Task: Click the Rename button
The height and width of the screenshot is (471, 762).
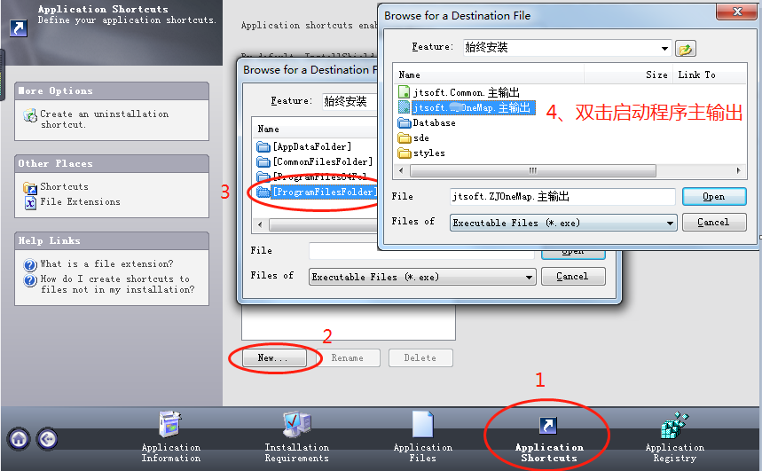Action: coord(348,357)
